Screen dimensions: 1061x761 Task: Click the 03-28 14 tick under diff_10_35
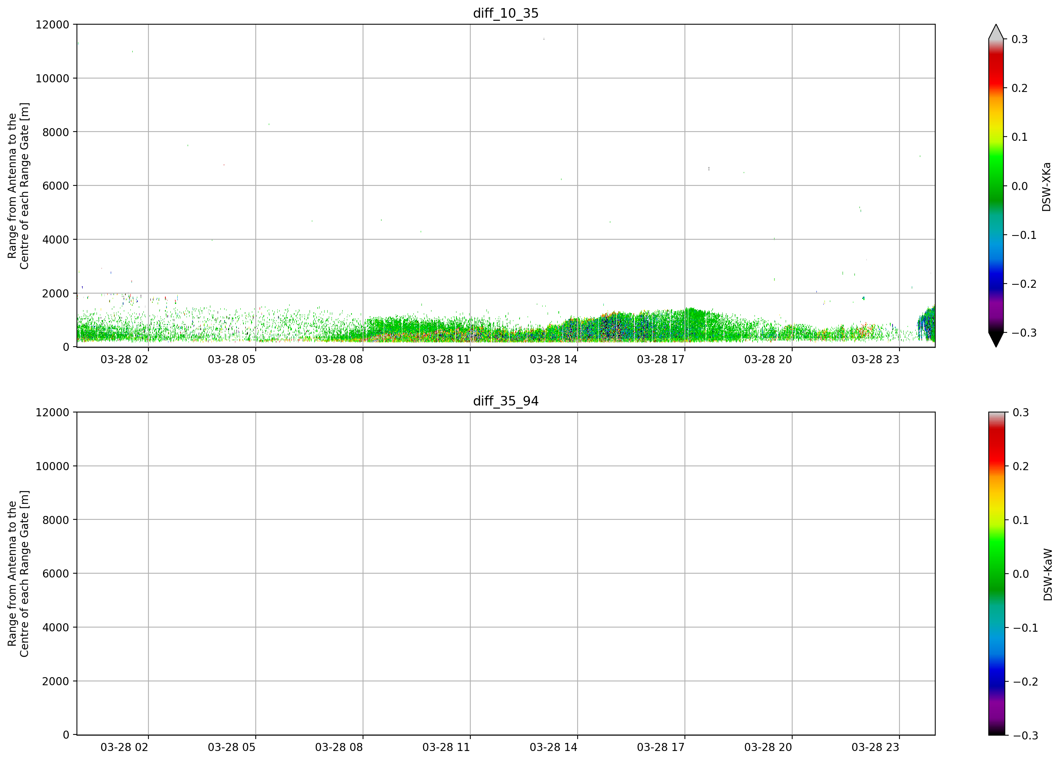(x=553, y=359)
